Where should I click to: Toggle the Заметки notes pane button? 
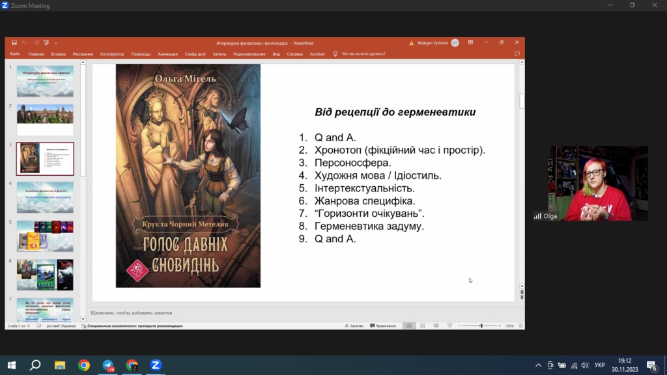click(354, 326)
